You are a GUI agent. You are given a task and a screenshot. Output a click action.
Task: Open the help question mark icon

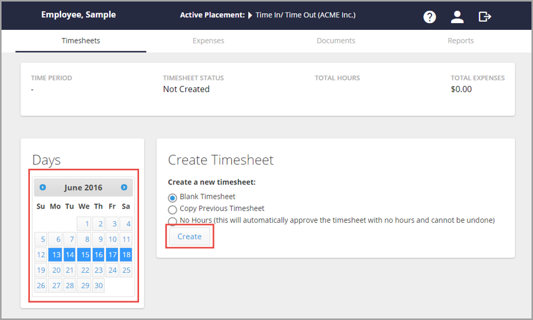click(430, 17)
